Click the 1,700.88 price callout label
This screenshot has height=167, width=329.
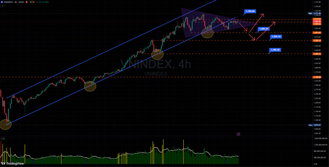[250, 11]
